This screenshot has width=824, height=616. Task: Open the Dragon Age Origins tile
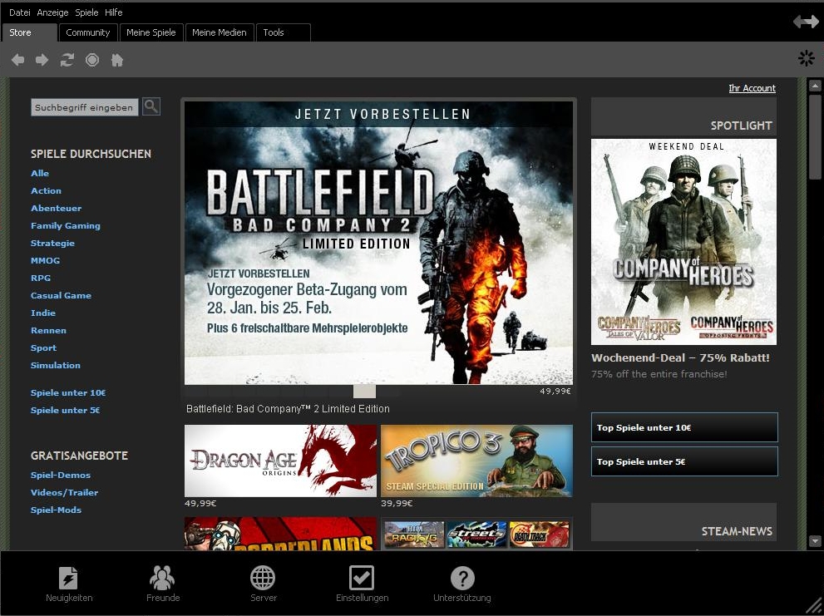click(x=280, y=461)
